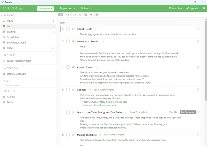The image size is (207, 146).
Task: Delete Learn to use Time, Energy item via trash
Action: 198,112
